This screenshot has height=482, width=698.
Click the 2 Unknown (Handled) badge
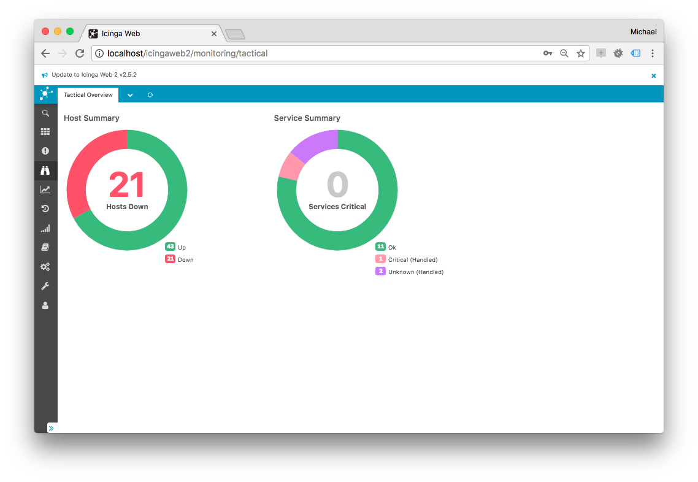point(381,272)
